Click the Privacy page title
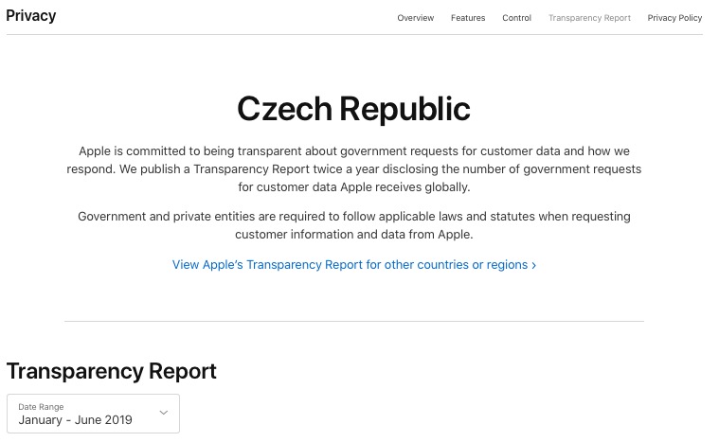 coord(31,16)
